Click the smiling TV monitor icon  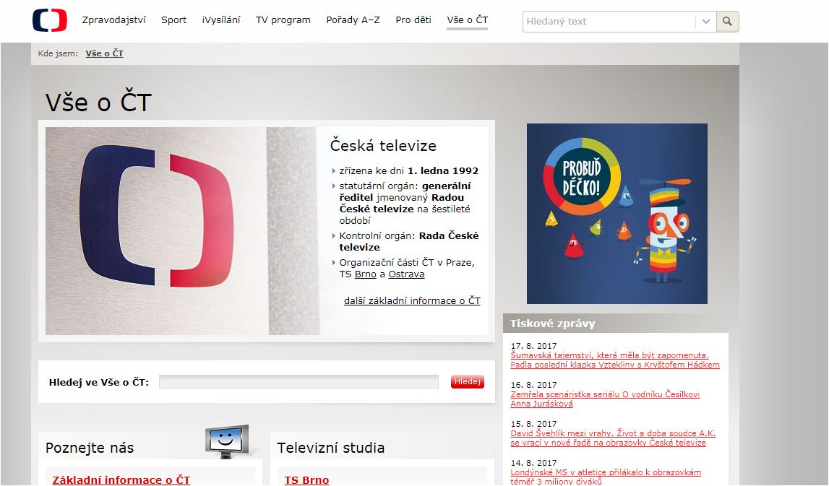click(227, 441)
